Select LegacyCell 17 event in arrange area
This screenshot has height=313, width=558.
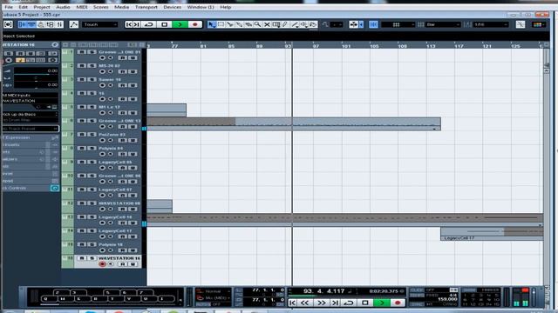coord(492,234)
